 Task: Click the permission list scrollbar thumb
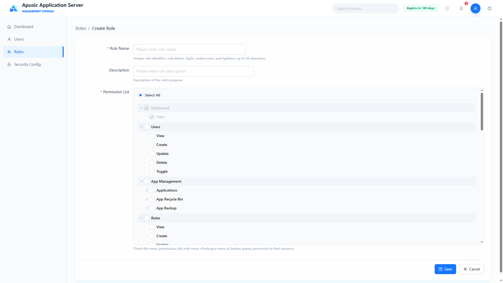[482, 112]
